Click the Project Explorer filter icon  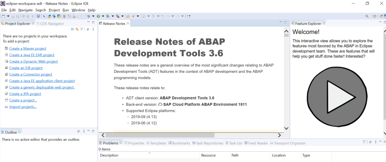coord(81,29)
